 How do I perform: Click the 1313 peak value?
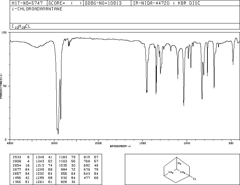(44, 166)
